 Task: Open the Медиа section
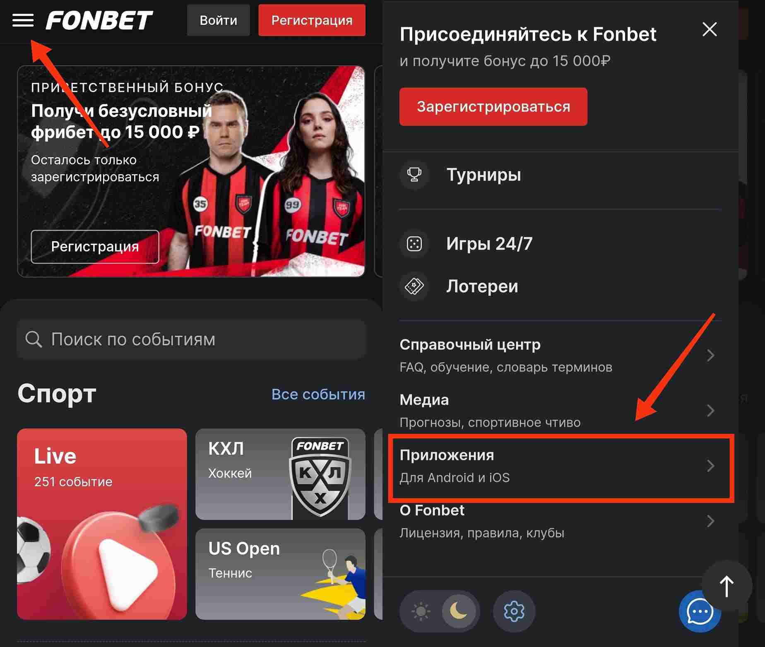coord(560,410)
